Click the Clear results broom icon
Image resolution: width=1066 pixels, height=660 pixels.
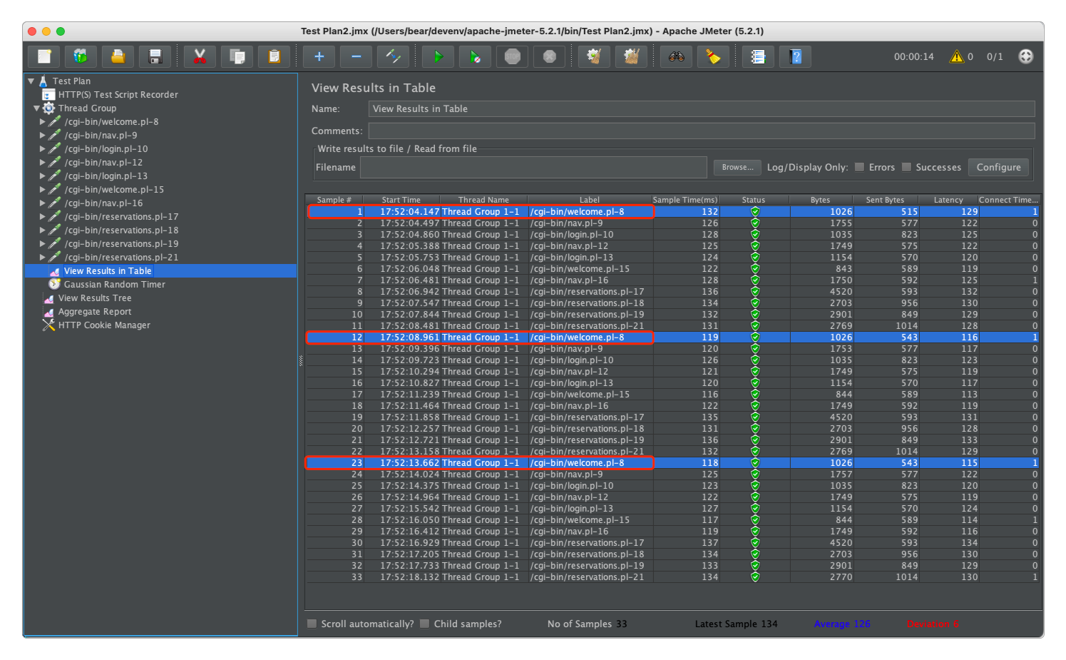click(593, 56)
